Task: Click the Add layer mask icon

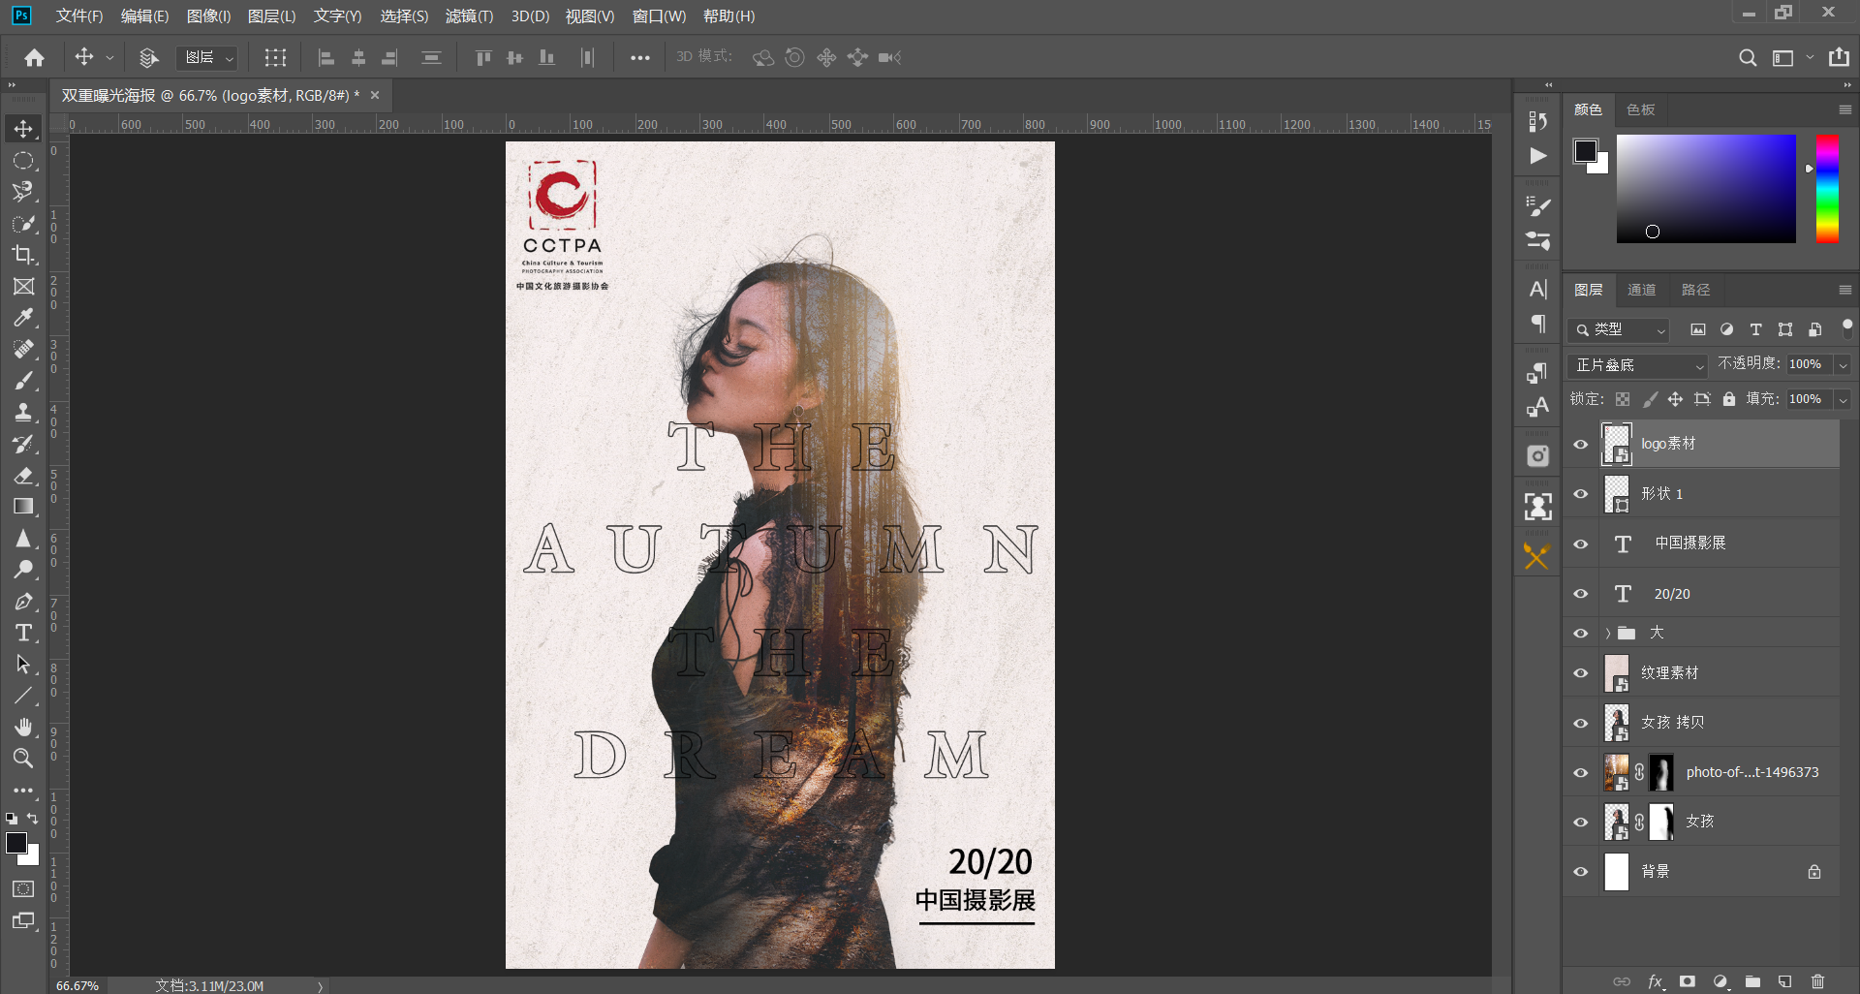Action: [1688, 981]
